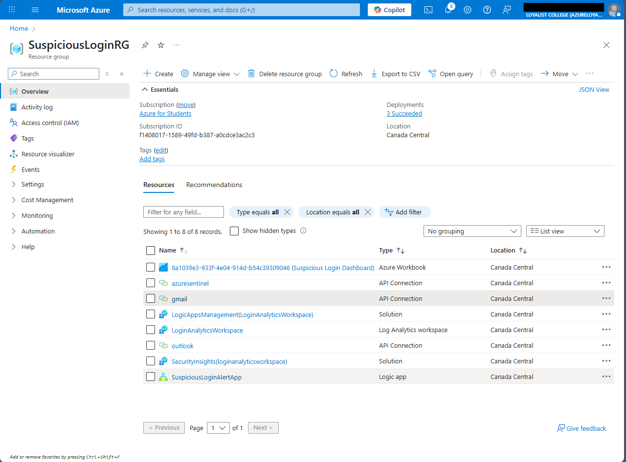The height and width of the screenshot is (462, 626).
Task: Check the SecurityInsights row checkbox
Action: click(151, 361)
